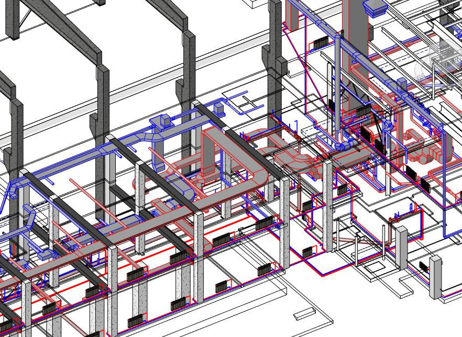Click the blue square diffuser at top
Image resolution: width=462 pixels, height=337 pixels.
pyautogui.click(x=376, y=8)
